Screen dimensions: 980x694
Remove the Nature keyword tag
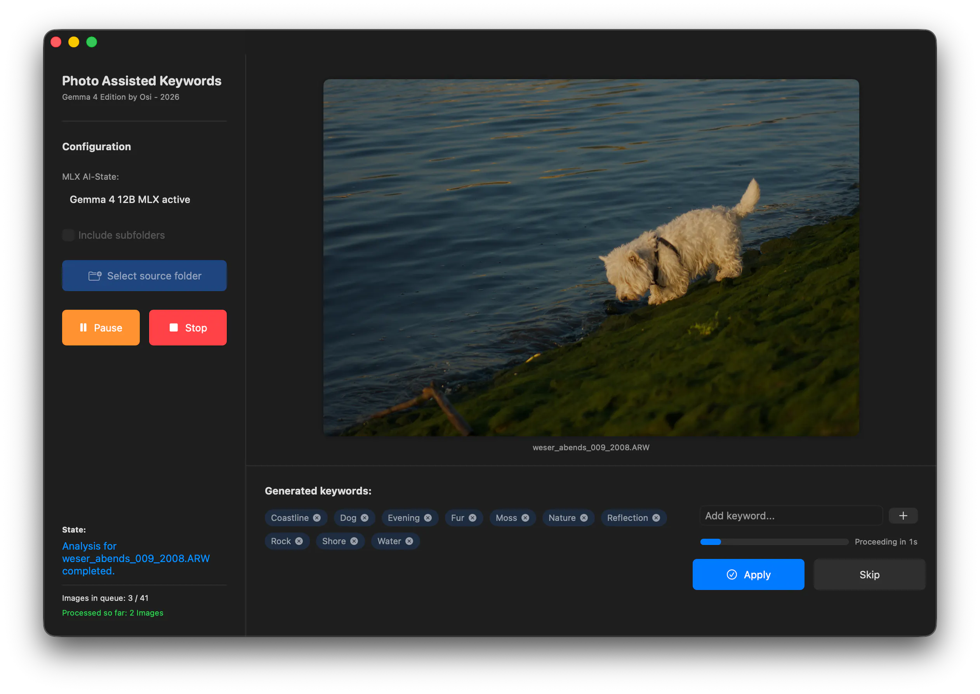coord(584,517)
